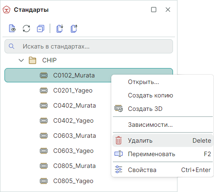This screenshot has width=214, height=192.
Task: Click the CHIP folder icon
Action: pos(32,60)
